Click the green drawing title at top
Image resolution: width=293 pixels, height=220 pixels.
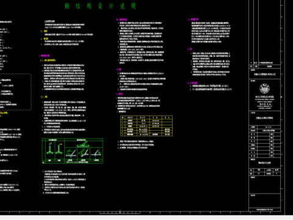click(x=100, y=6)
